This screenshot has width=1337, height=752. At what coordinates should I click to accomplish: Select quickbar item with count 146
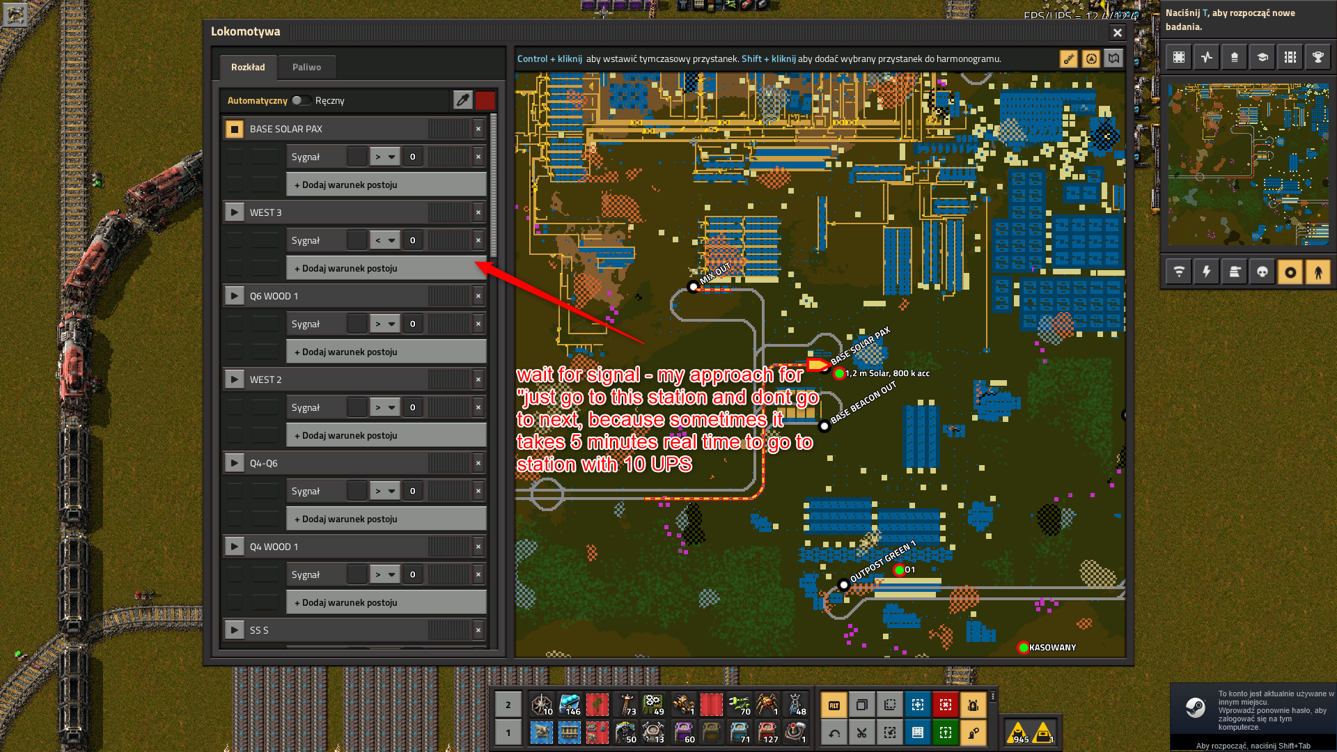click(570, 705)
